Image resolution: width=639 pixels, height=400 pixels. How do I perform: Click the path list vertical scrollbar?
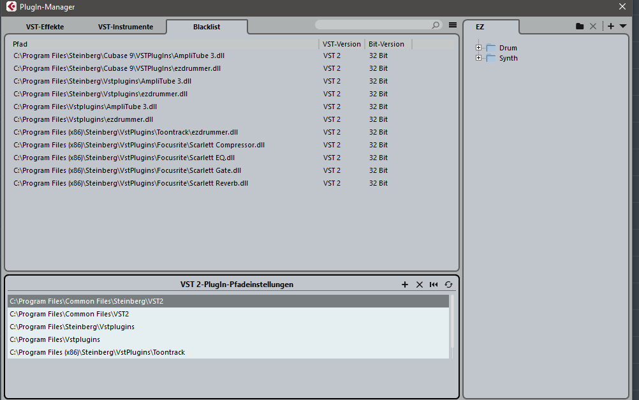(452, 322)
